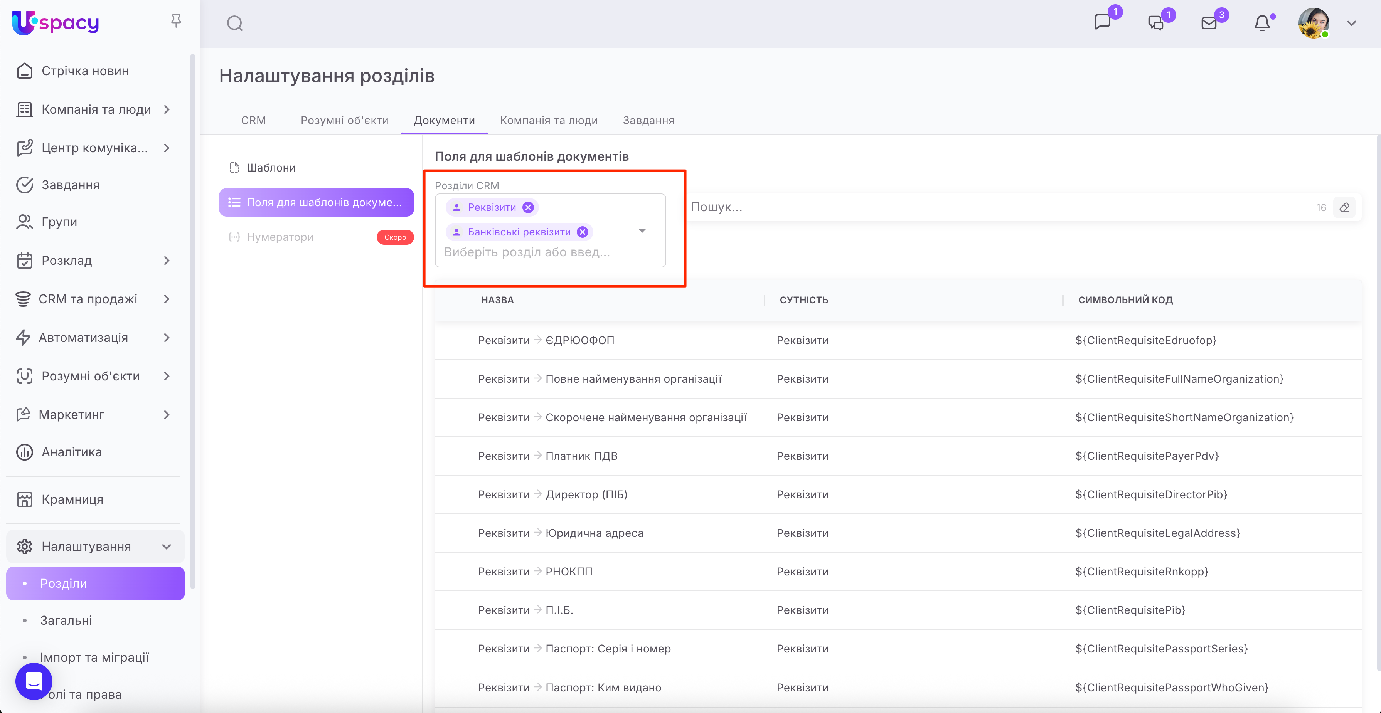Pin the sidebar with pin icon

point(176,21)
